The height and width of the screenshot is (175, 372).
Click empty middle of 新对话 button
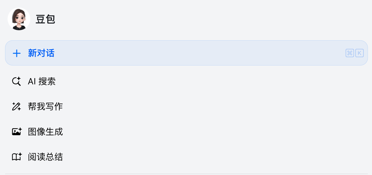[x=189, y=53]
